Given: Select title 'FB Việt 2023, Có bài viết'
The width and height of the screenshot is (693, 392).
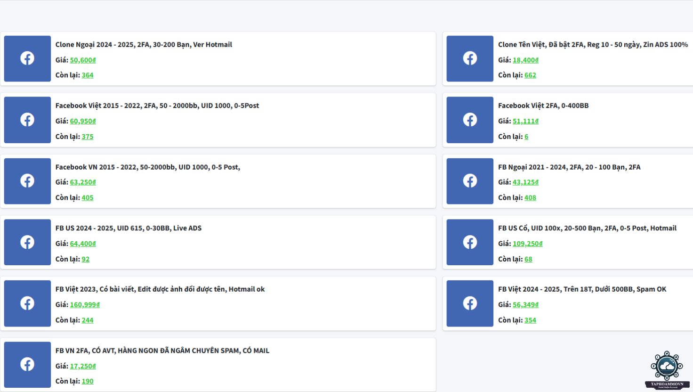Looking at the screenshot, I should pos(160,289).
